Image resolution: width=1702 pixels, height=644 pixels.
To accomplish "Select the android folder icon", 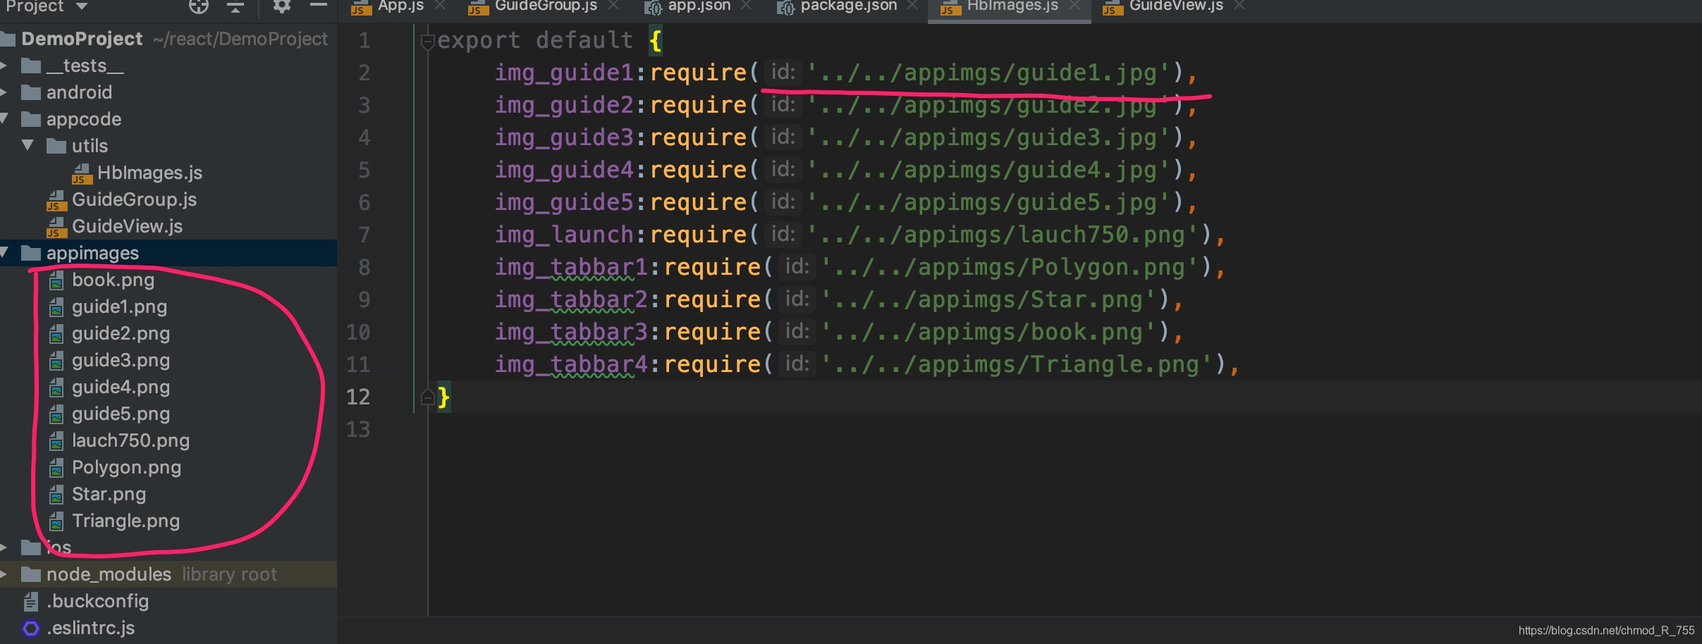I will pyautogui.click(x=31, y=92).
